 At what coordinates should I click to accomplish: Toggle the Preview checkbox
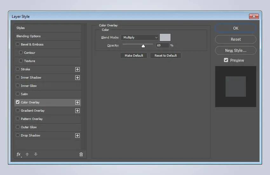click(x=226, y=60)
